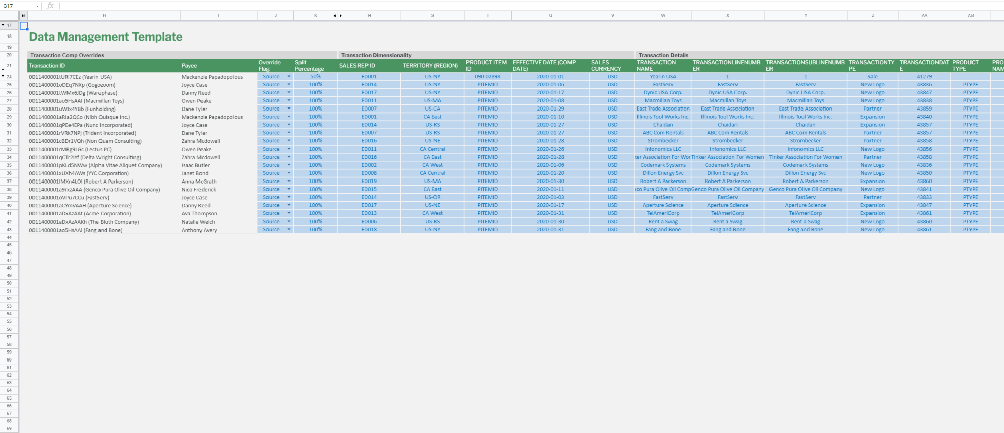Click Codemark Systems cell in column Y

[806, 165]
